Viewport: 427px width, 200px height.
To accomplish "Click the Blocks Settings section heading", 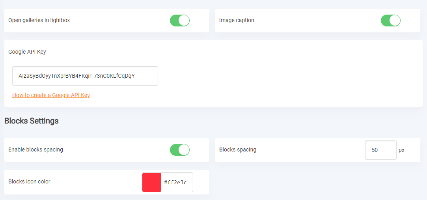I will click(x=32, y=121).
